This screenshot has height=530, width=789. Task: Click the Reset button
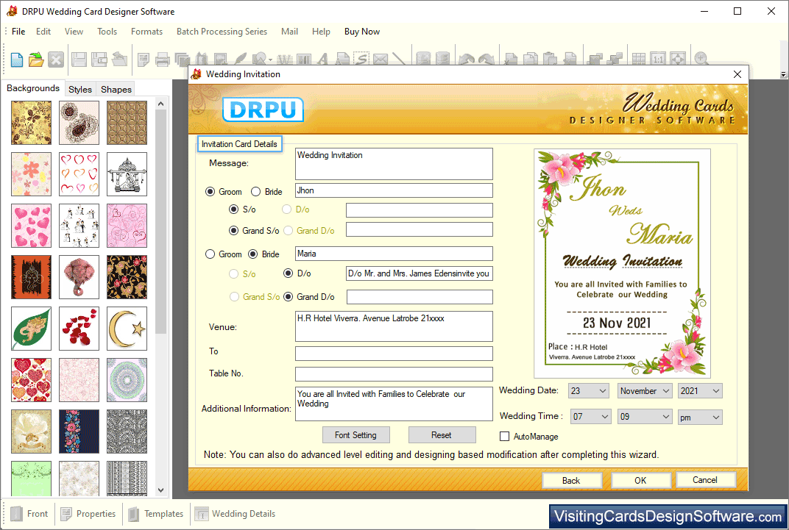442,435
